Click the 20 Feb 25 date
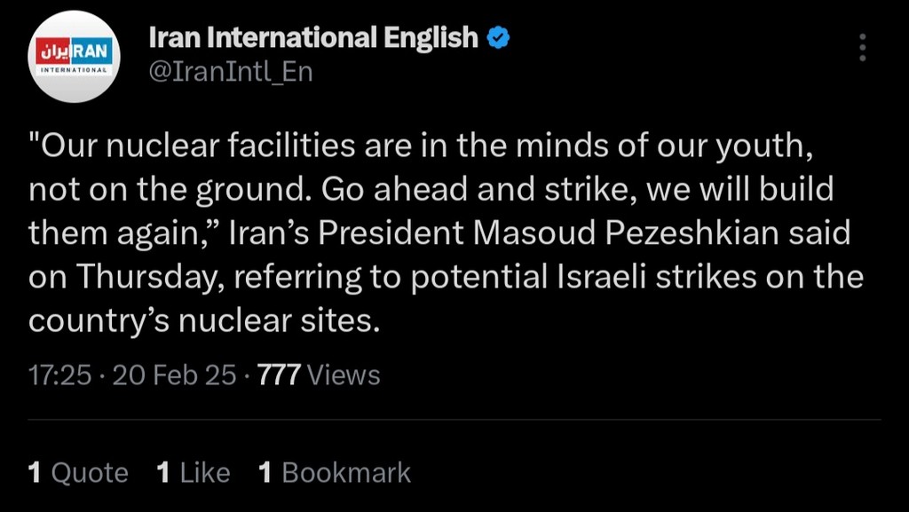Image resolution: width=909 pixels, height=512 pixels. point(174,374)
